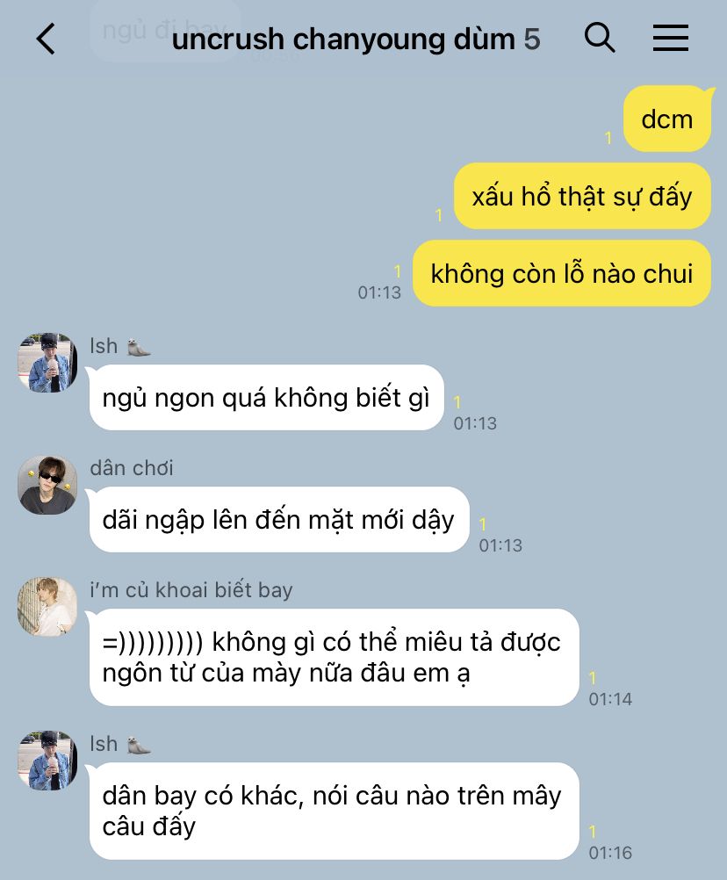Open the hamburger chat menu
The width and height of the screenshot is (727, 880).
click(x=670, y=38)
